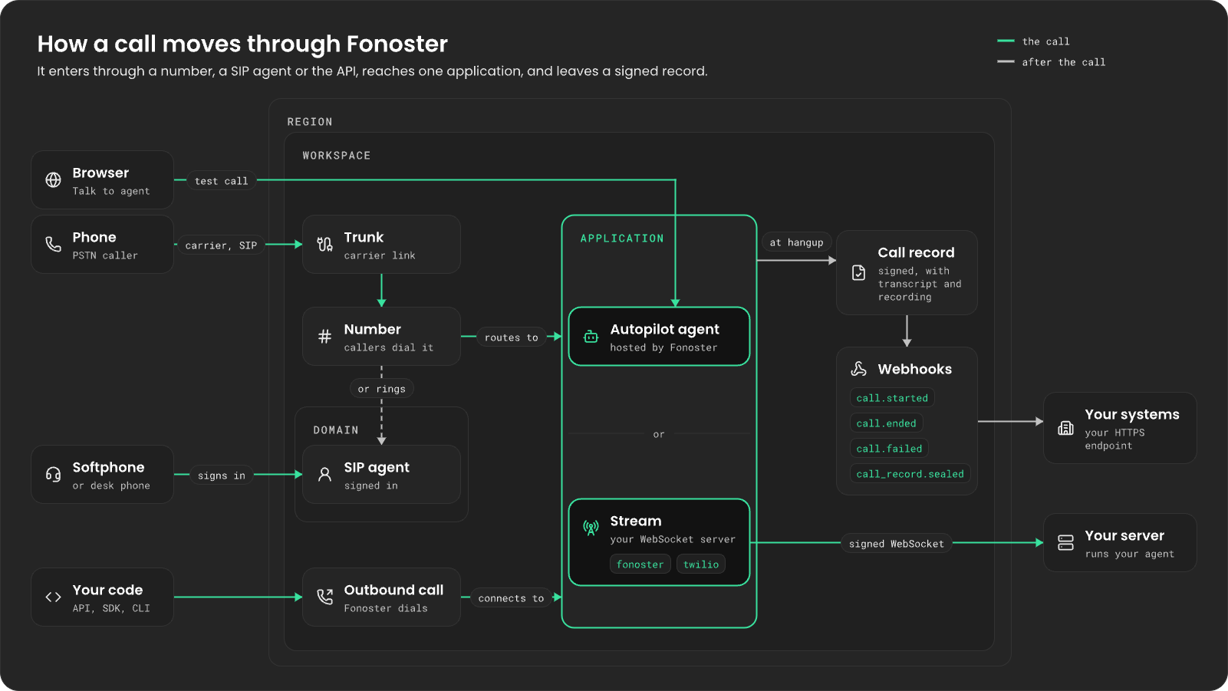Viewport: 1228px width, 691px height.
Task: Select the twilio tag in Stream card
Action: click(701, 564)
